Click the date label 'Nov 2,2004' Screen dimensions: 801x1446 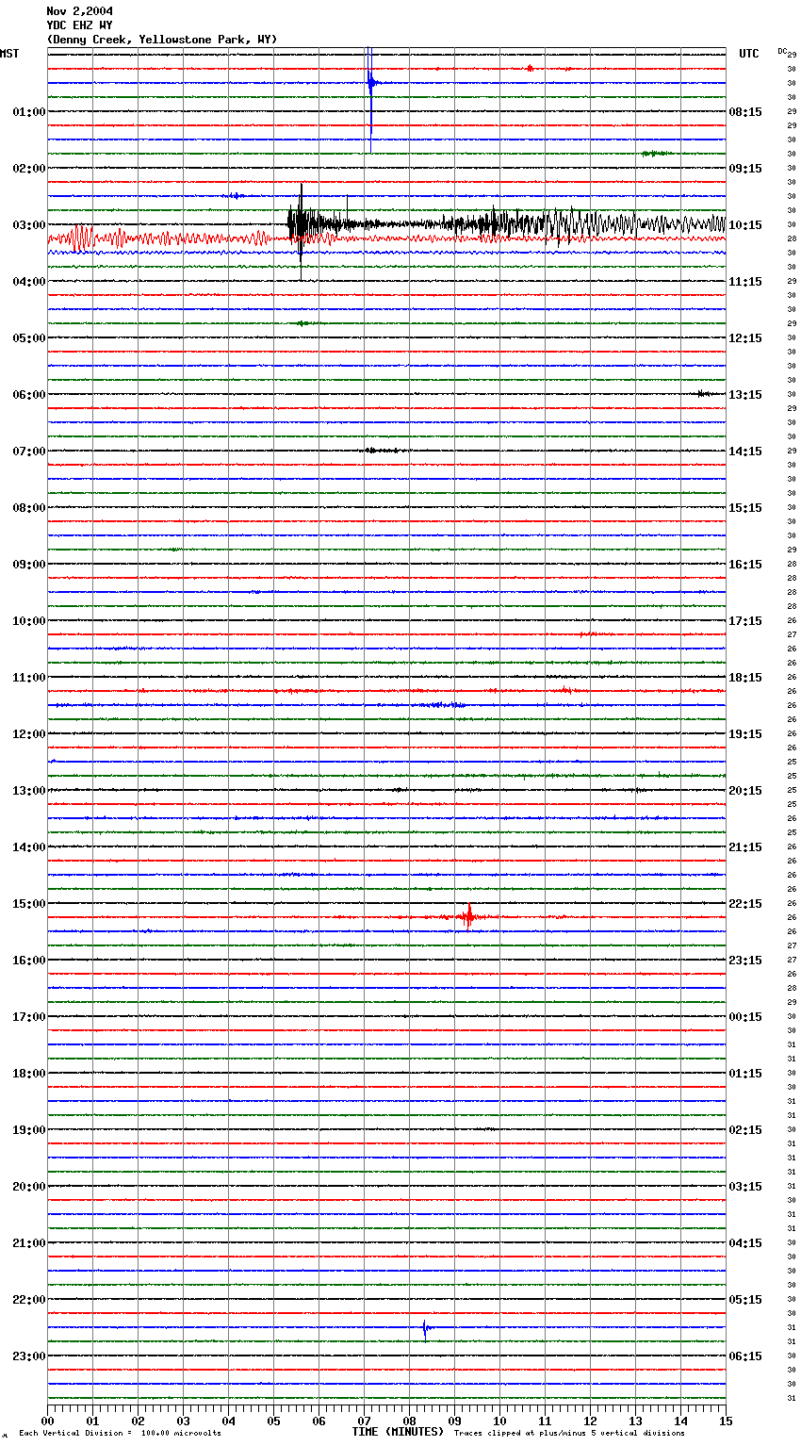point(79,11)
